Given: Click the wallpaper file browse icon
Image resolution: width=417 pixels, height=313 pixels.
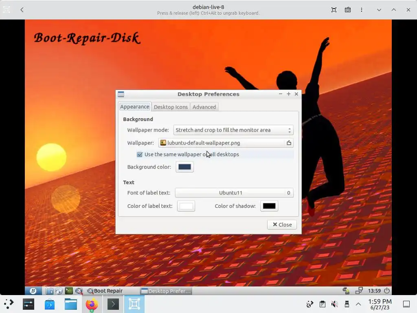Looking at the screenshot, I should pyautogui.click(x=289, y=143).
